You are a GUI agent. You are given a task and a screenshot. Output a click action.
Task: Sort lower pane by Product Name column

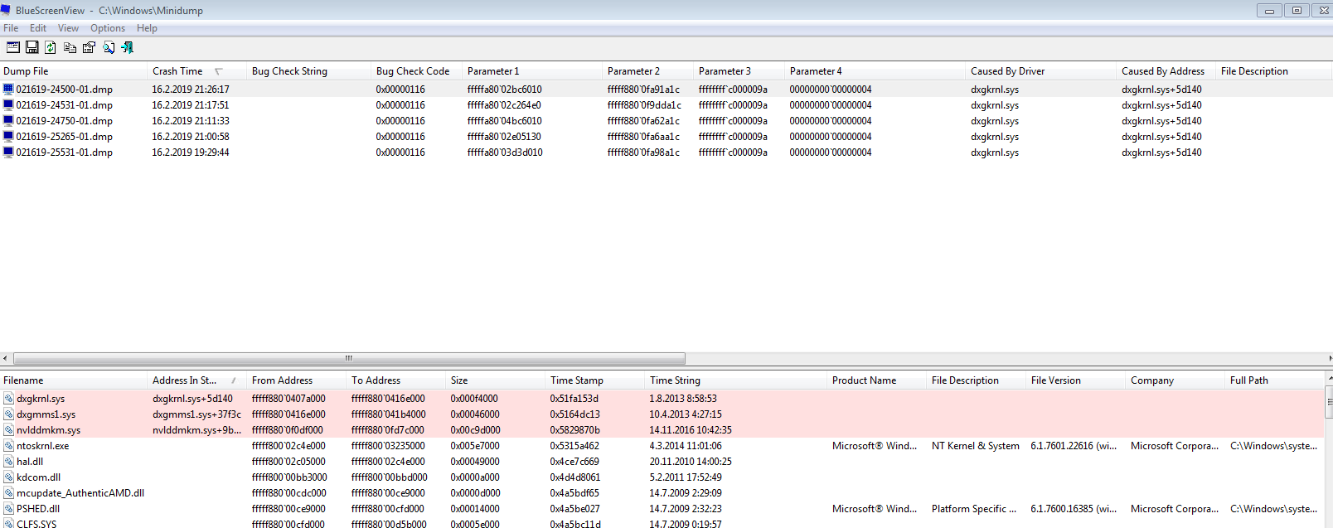tap(877, 380)
